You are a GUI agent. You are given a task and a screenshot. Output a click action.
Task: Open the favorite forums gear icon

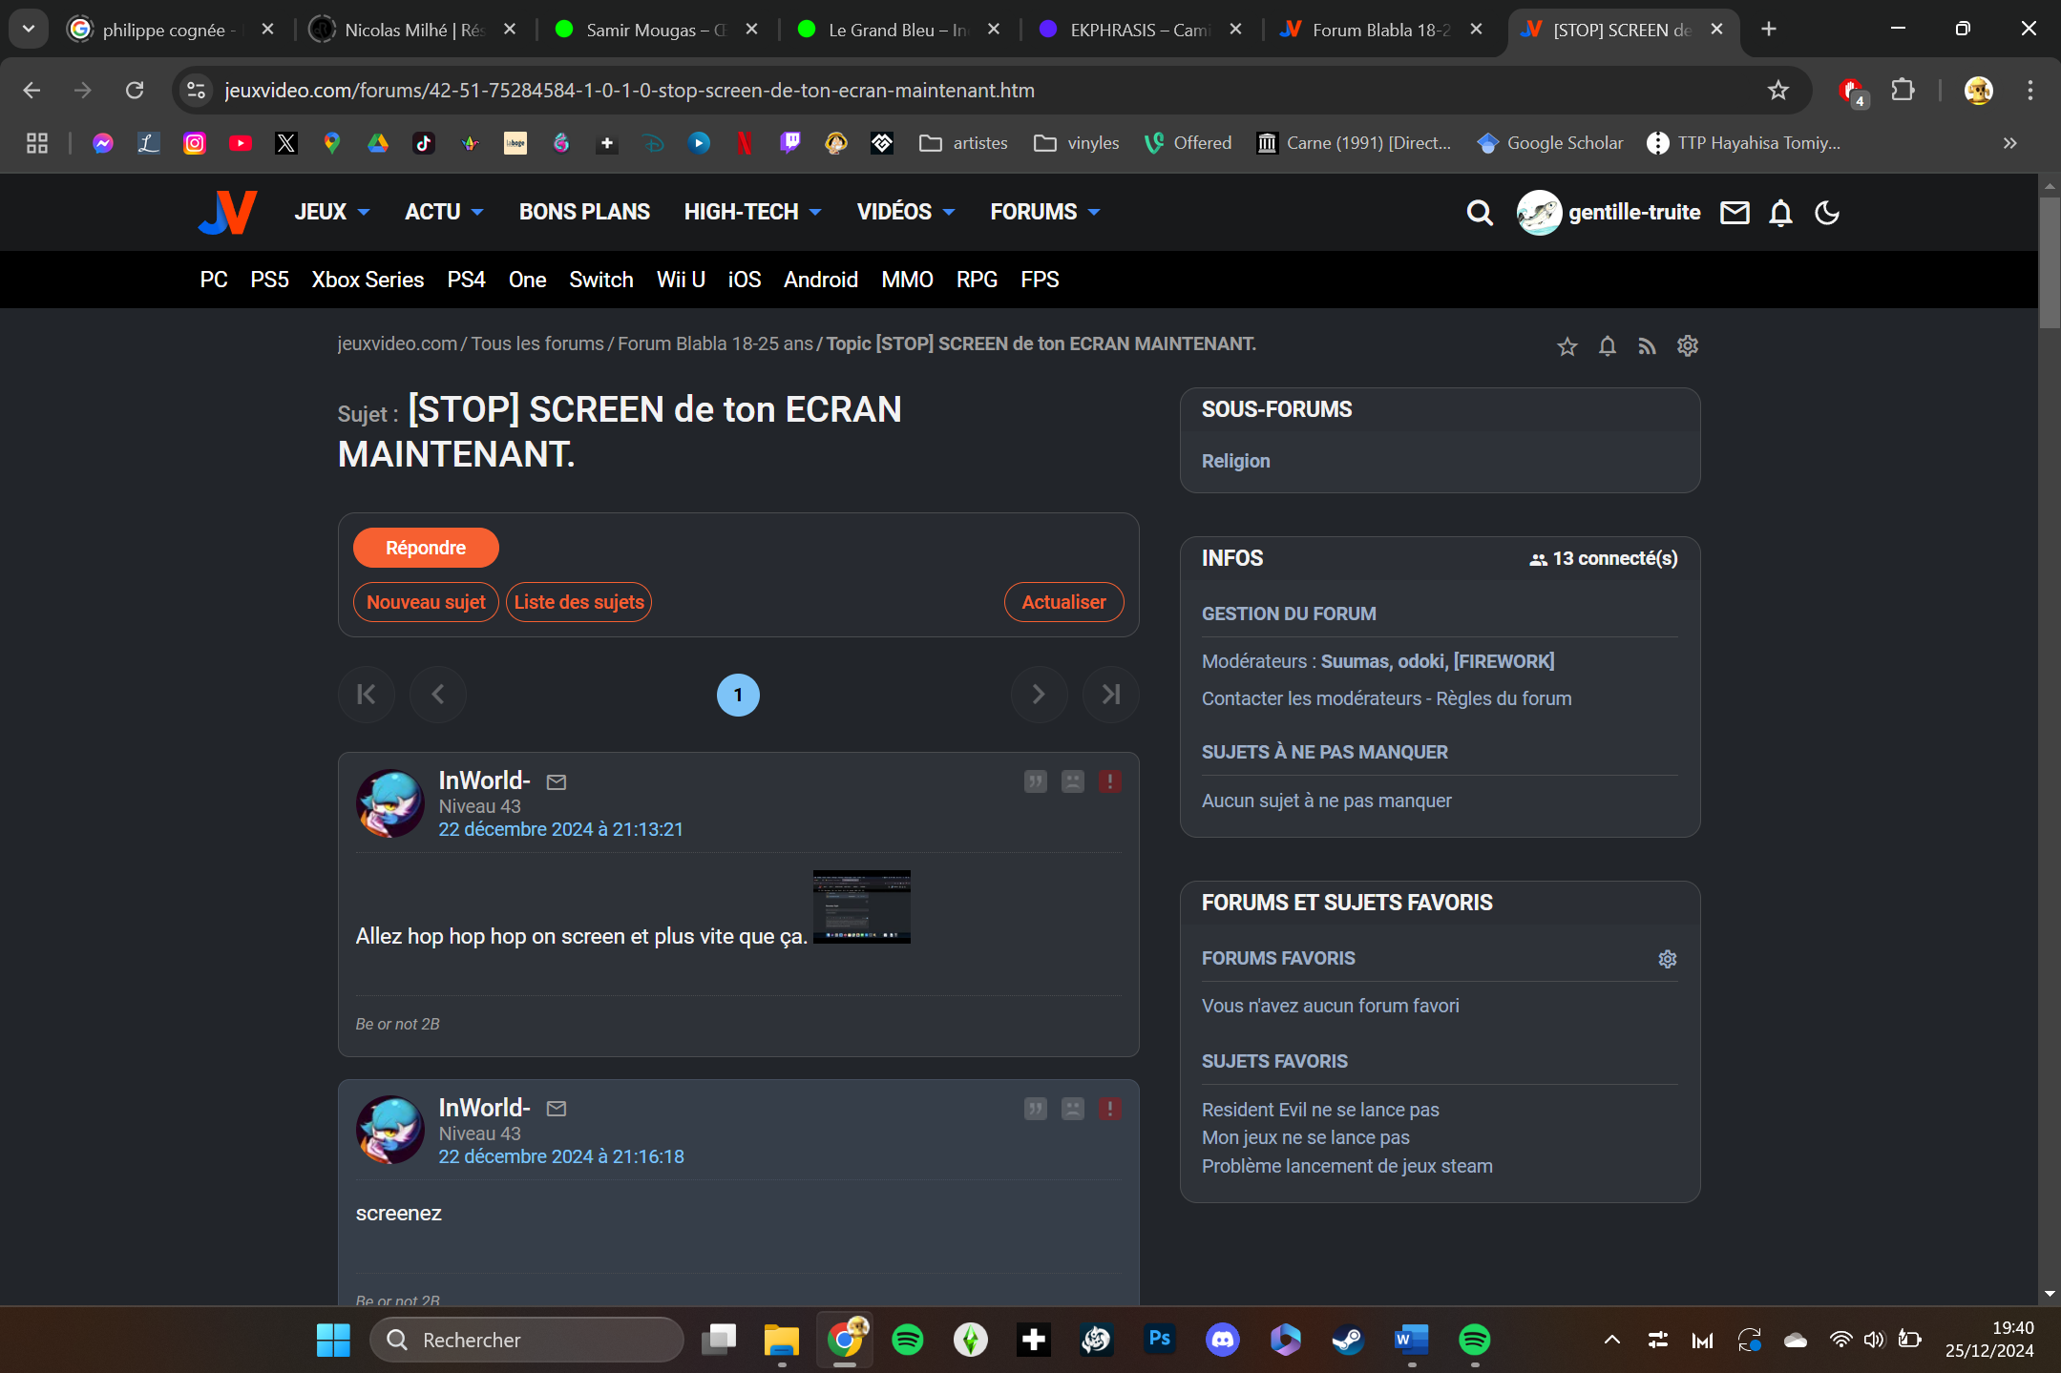[x=1667, y=959]
